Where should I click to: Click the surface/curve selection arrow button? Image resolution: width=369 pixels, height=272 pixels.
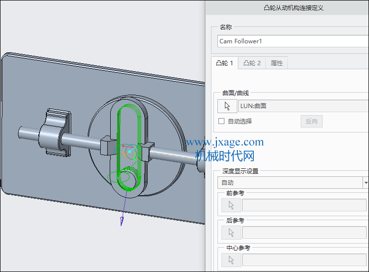pyautogui.click(x=227, y=106)
